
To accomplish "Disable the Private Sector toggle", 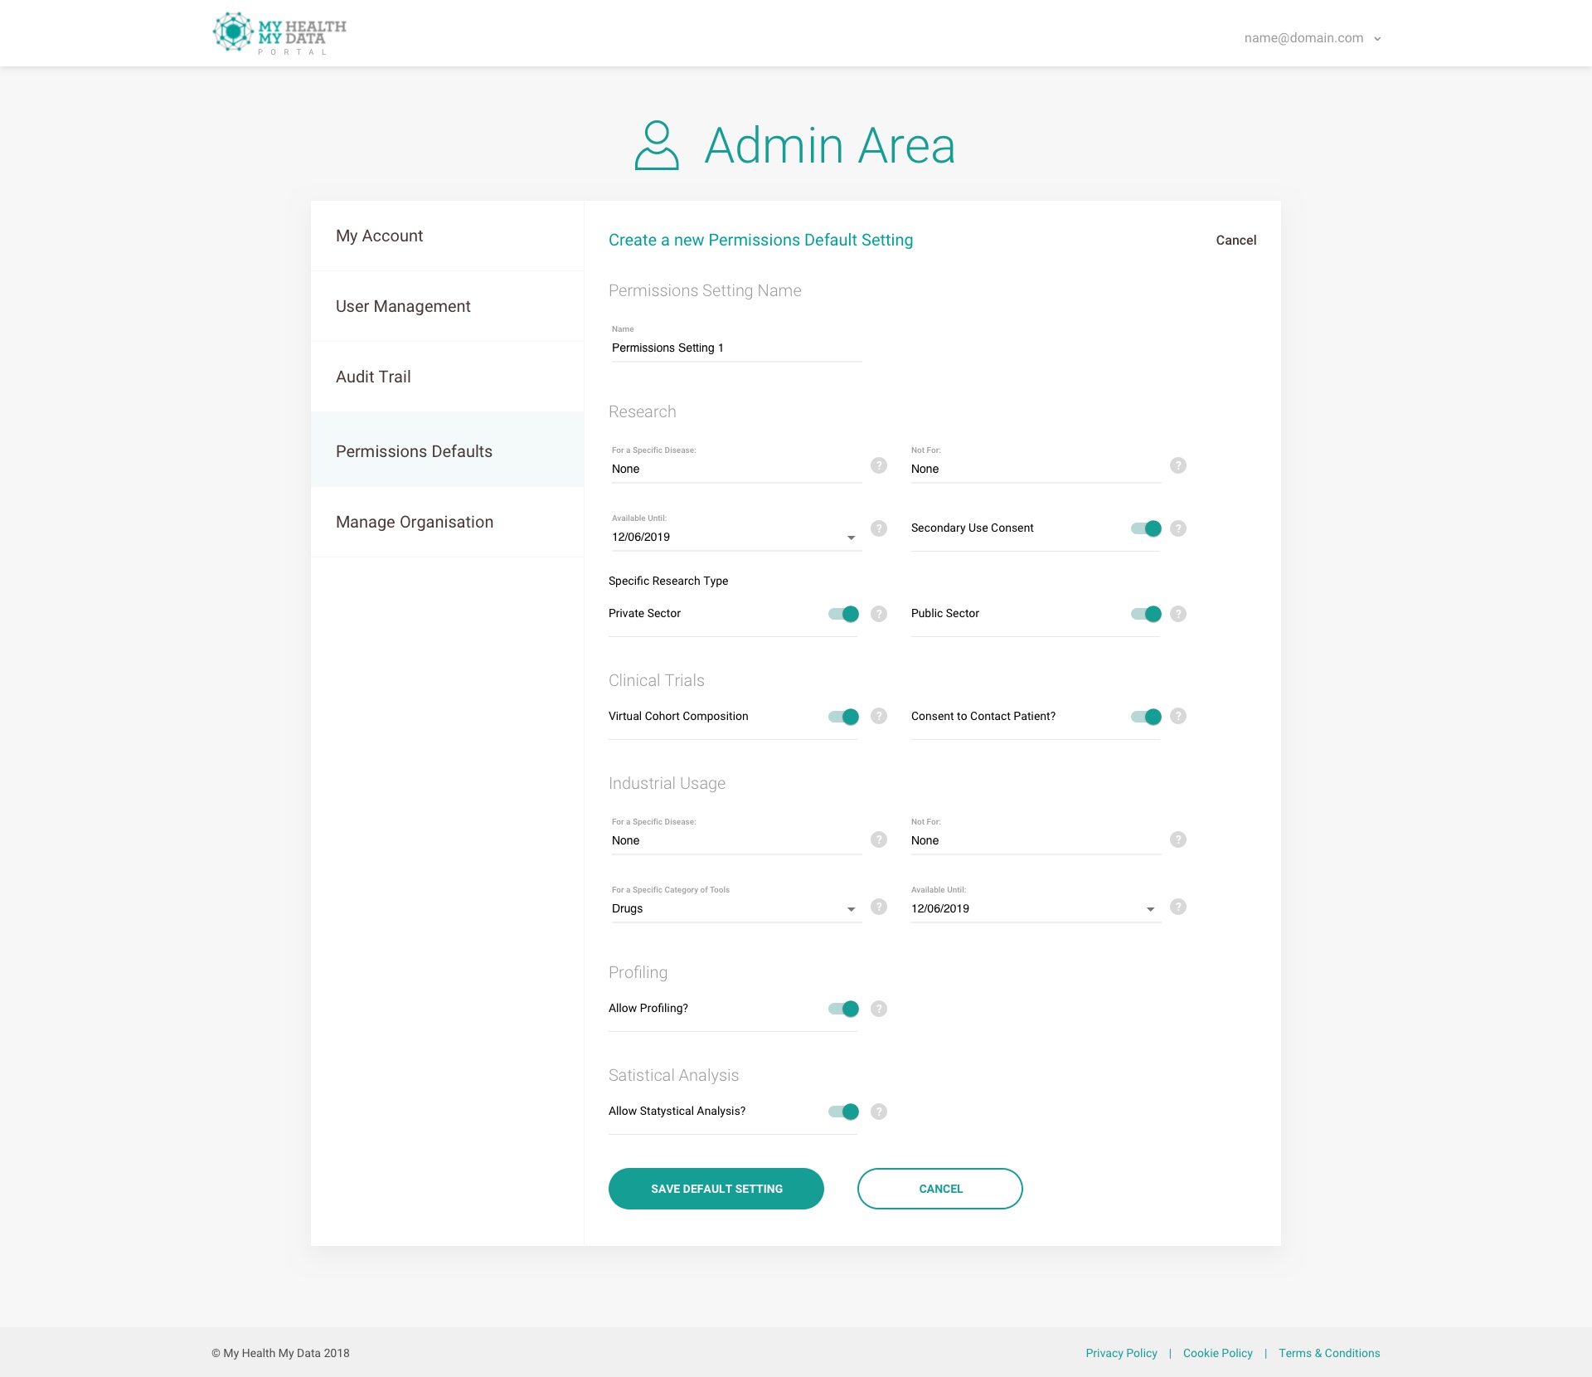I will [x=843, y=614].
